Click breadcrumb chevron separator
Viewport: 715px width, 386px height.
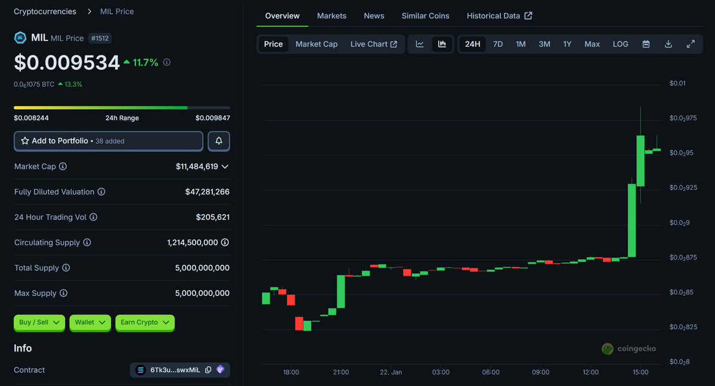[x=89, y=11]
